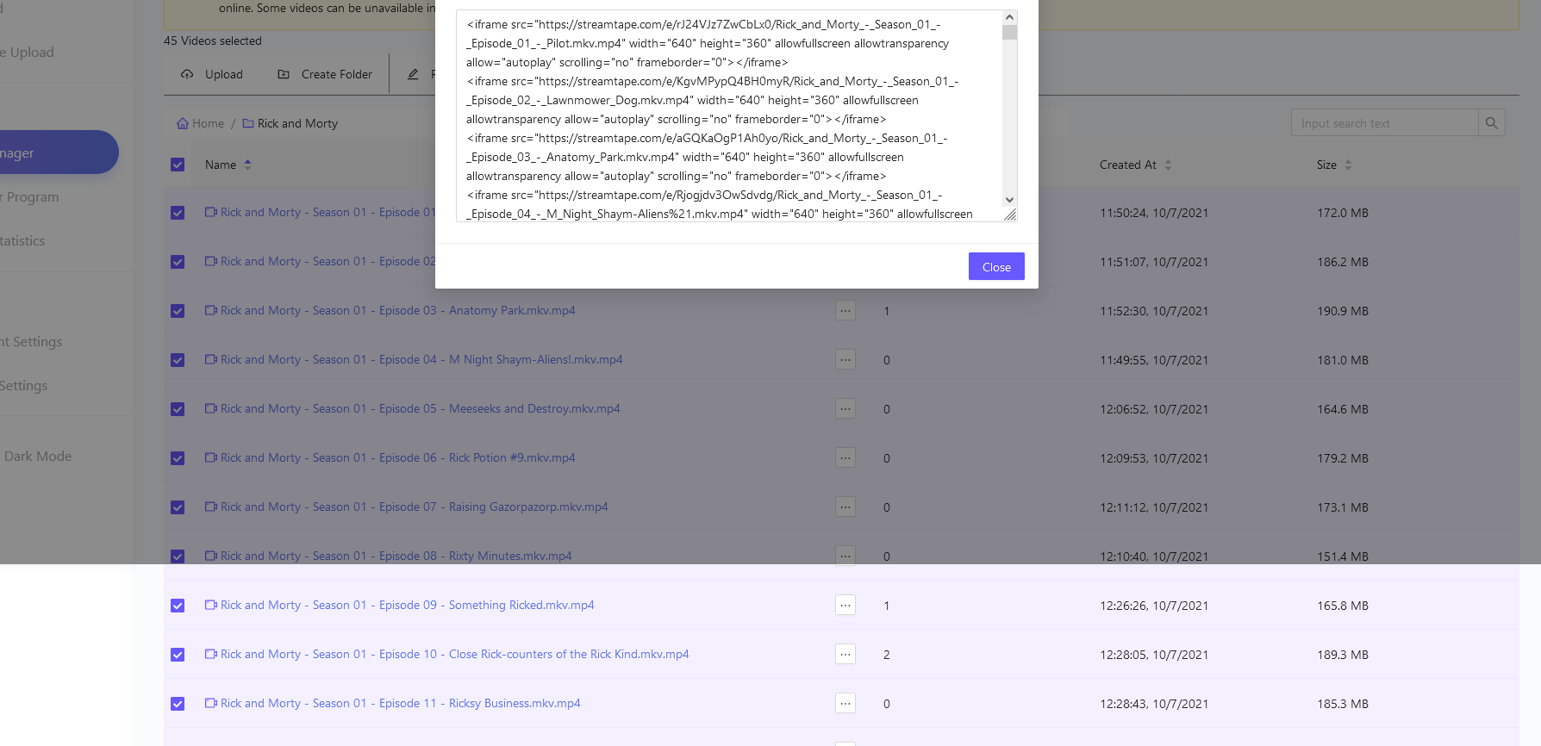Screen dimensions: 1541x746
Task: Uncheck the Episode 05 Meeseeks and Destroy checkbox
Action: click(178, 409)
